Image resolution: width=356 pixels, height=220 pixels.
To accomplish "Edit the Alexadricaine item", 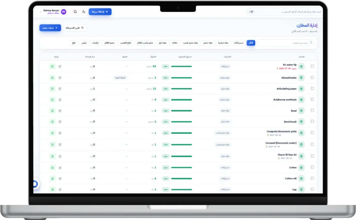I will click(x=60, y=78).
